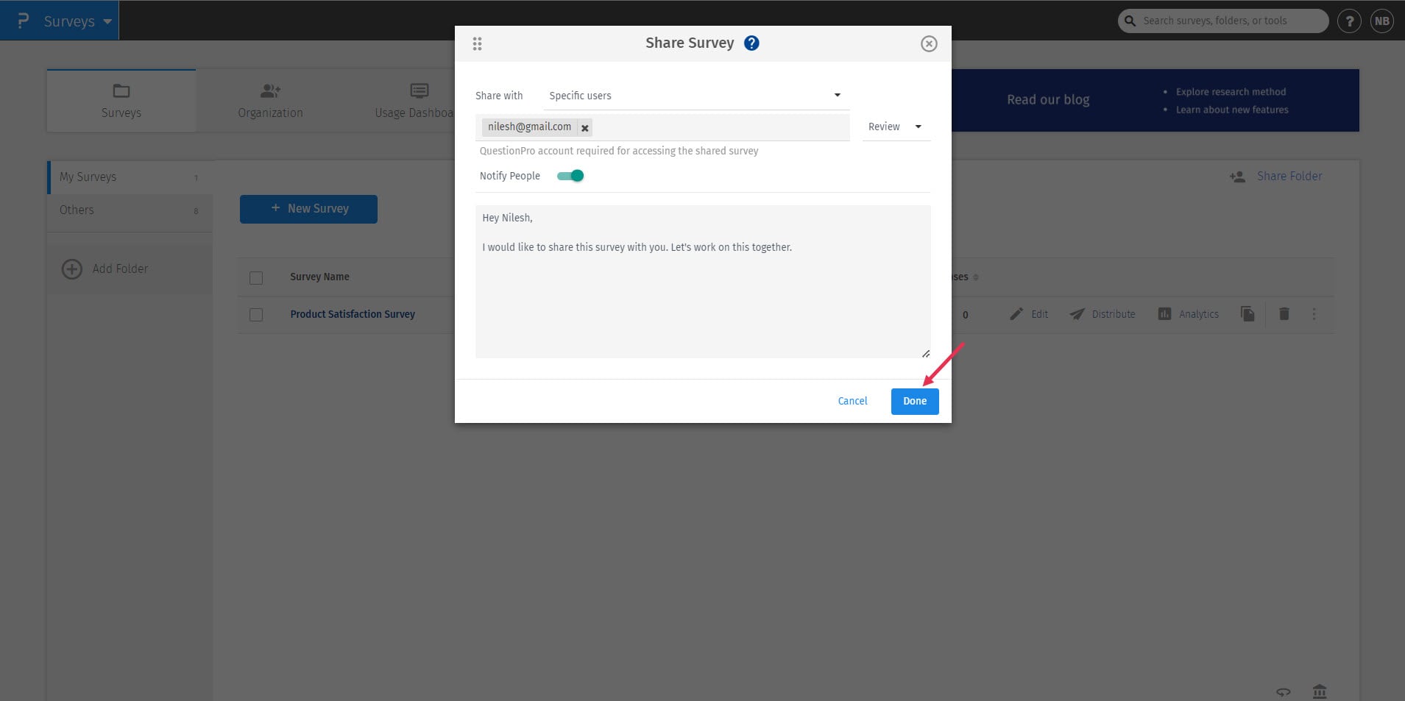Switch to the Organization tab

pyautogui.click(x=269, y=100)
